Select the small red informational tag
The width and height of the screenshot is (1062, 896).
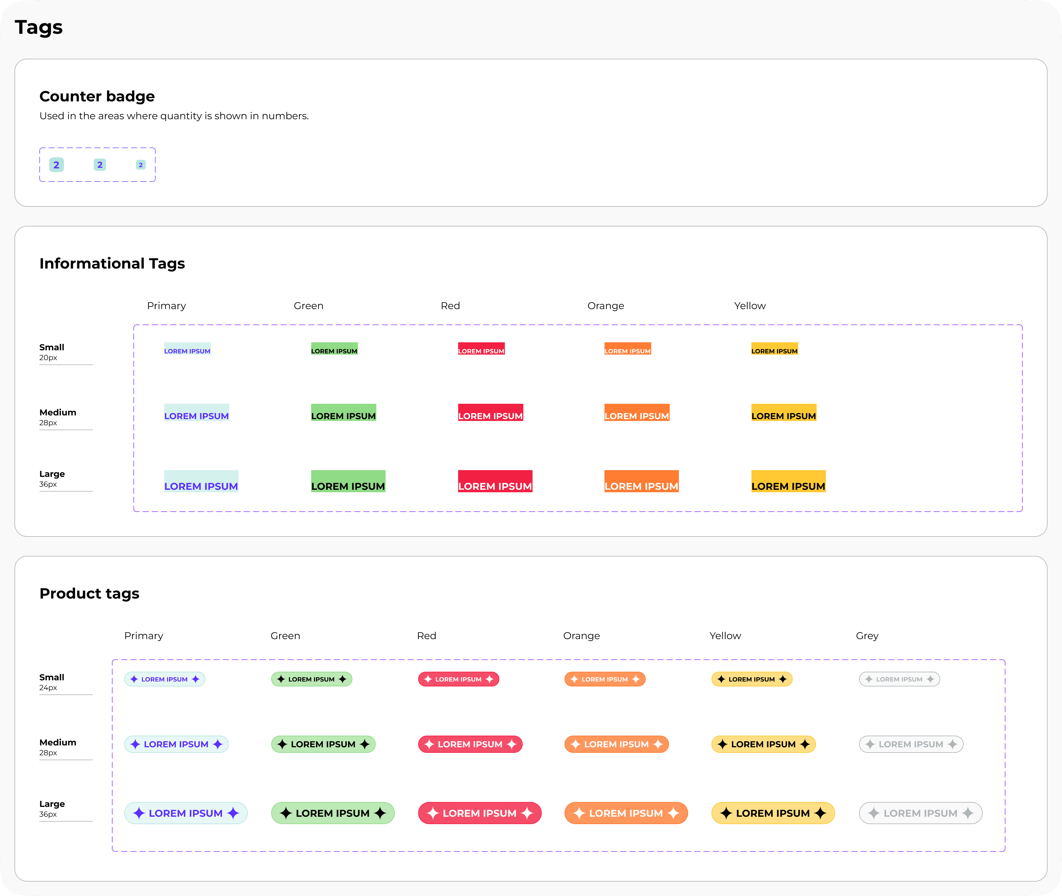[481, 349]
